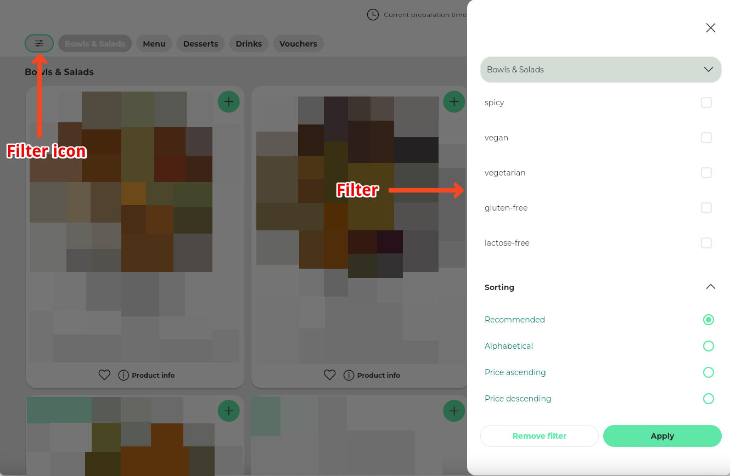The width and height of the screenshot is (730, 476).
Task: Open Product info on second product card
Action: click(372, 375)
